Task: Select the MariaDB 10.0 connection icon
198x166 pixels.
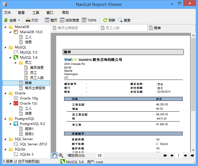Action: click(x=16, y=32)
